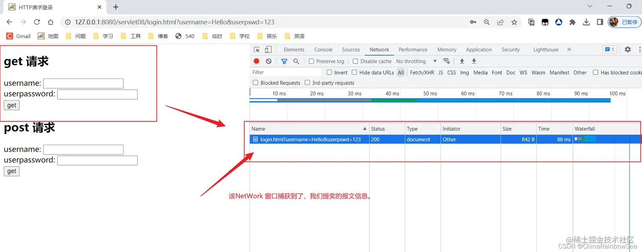Check the Invert filter checkbox
The height and width of the screenshot is (252, 642).
(x=329, y=72)
